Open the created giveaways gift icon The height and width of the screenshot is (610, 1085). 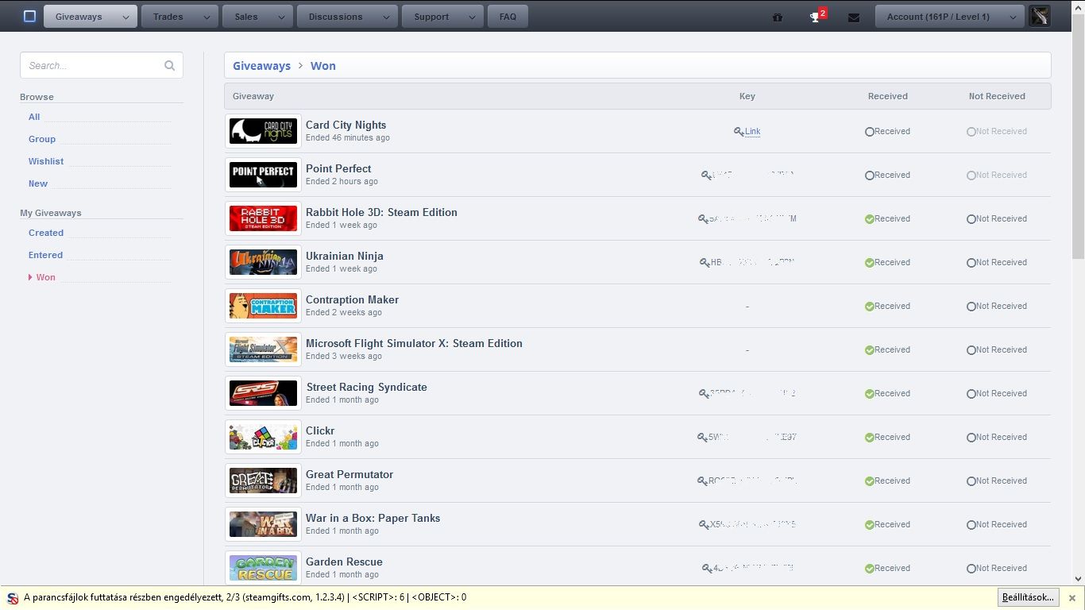pos(778,17)
